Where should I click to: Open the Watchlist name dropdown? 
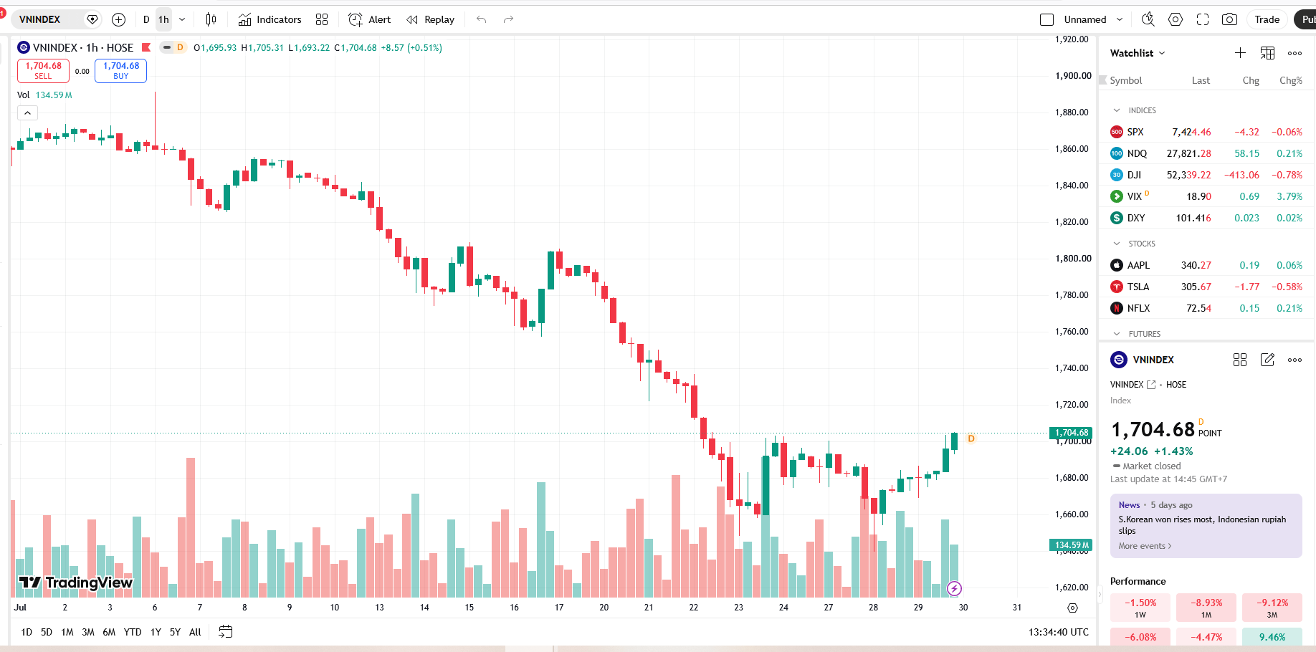tap(1138, 53)
